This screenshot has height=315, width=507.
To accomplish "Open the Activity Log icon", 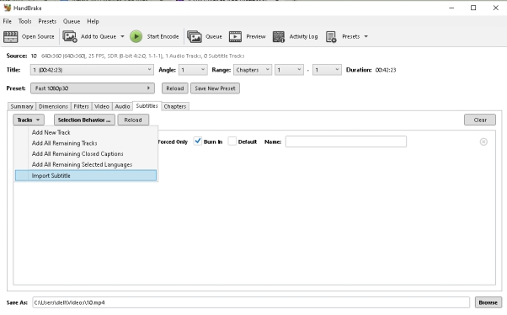I will pyautogui.click(x=279, y=36).
